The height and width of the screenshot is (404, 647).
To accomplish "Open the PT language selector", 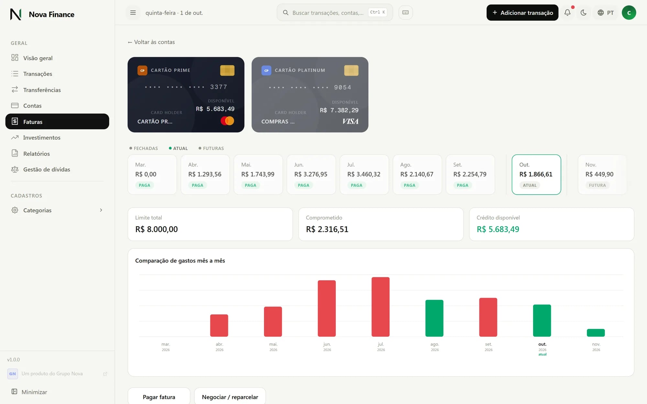I will [606, 13].
